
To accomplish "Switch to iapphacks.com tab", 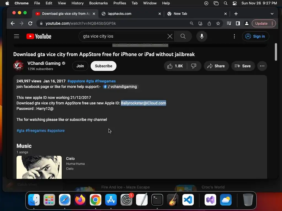I will [131, 14].
